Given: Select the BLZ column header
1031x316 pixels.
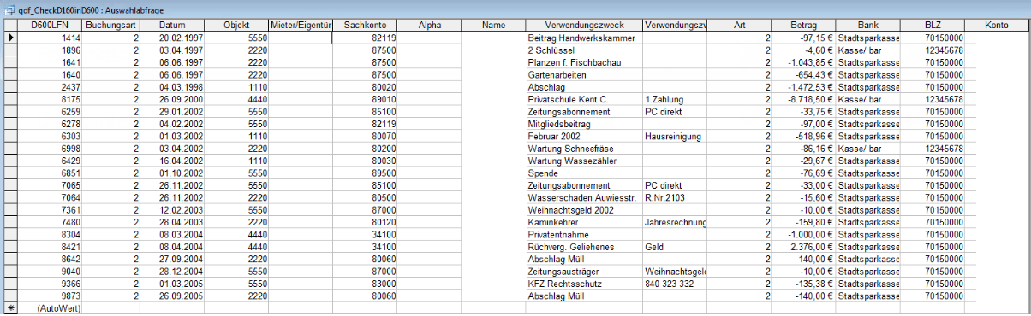Looking at the screenshot, I should [933, 26].
